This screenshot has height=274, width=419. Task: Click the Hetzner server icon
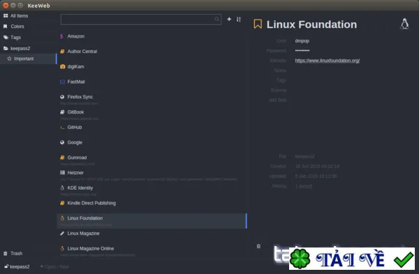click(x=62, y=173)
